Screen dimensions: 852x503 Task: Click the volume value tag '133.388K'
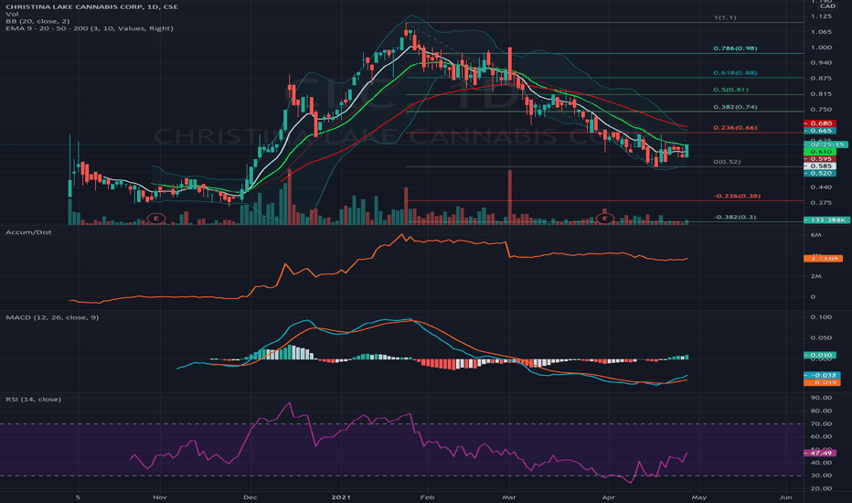tap(827, 219)
